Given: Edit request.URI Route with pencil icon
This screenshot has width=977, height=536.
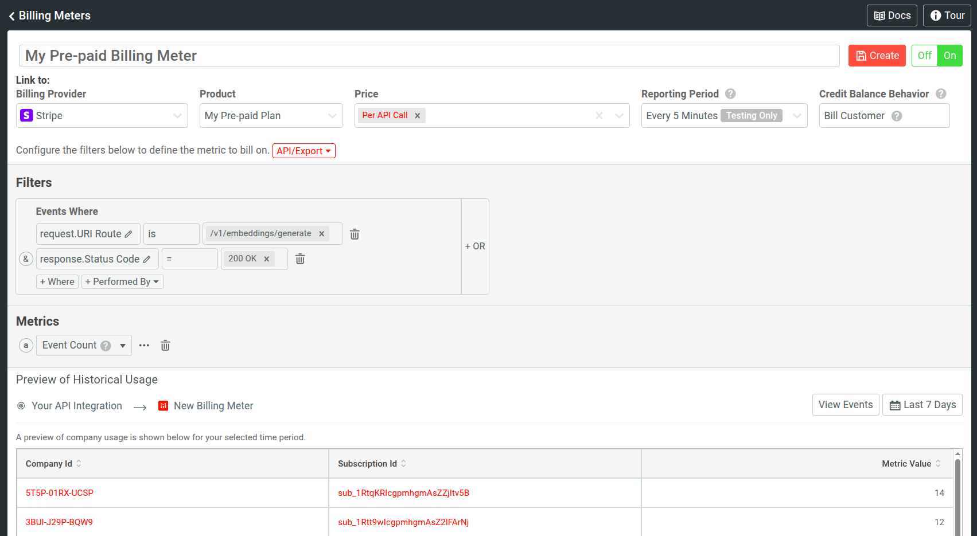Looking at the screenshot, I should pyautogui.click(x=129, y=233).
